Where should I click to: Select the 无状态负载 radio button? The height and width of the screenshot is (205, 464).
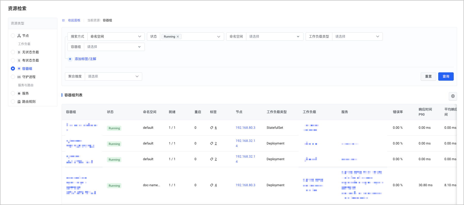pos(13,52)
